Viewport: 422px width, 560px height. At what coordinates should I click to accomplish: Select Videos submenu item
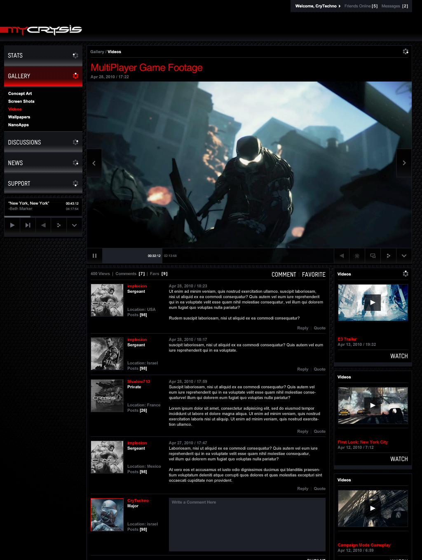pyautogui.click(x=15, y=109)
